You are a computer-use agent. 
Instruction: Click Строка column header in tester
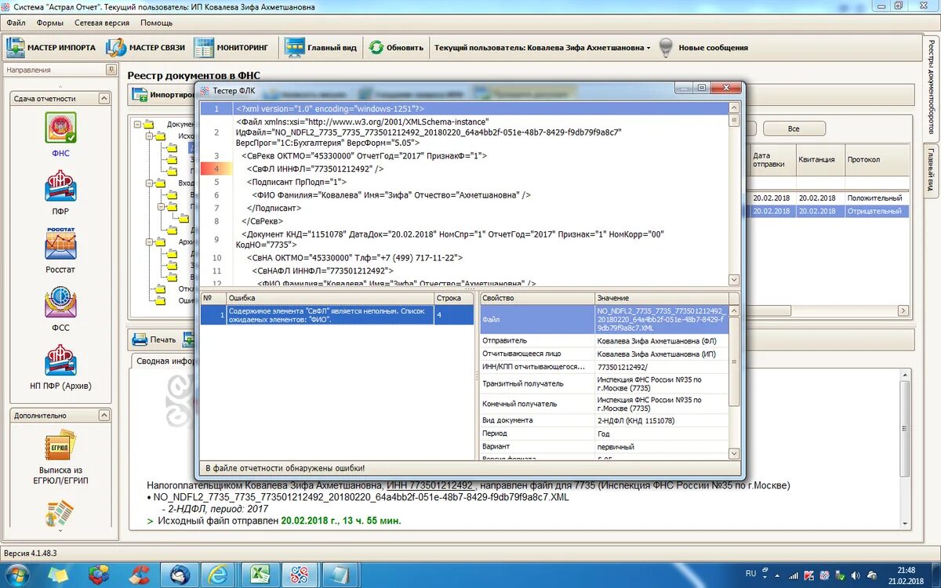point(453,298)
